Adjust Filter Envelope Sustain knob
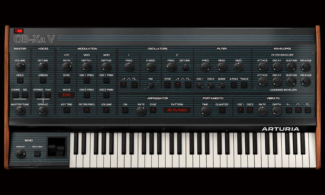 click(x=291, y=67)
